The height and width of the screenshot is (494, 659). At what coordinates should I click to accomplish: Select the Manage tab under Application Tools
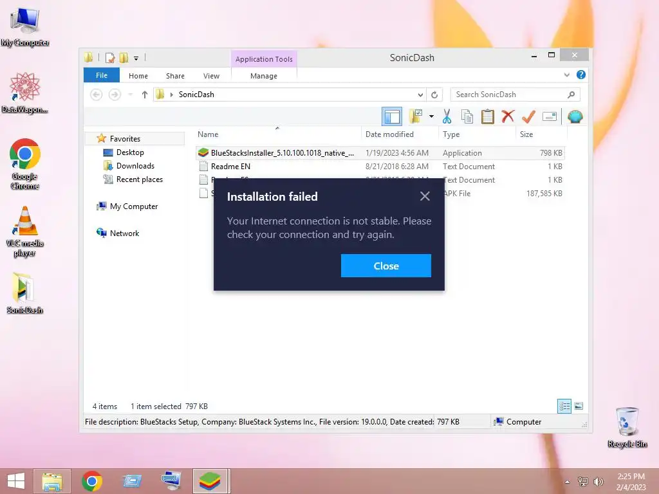click(263, 76)
